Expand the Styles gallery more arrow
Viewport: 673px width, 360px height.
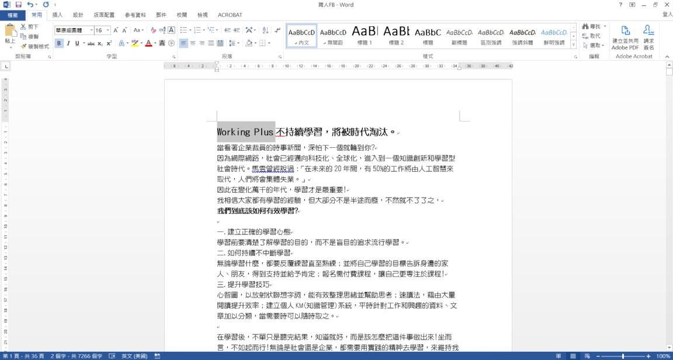[x=573, y=45]
